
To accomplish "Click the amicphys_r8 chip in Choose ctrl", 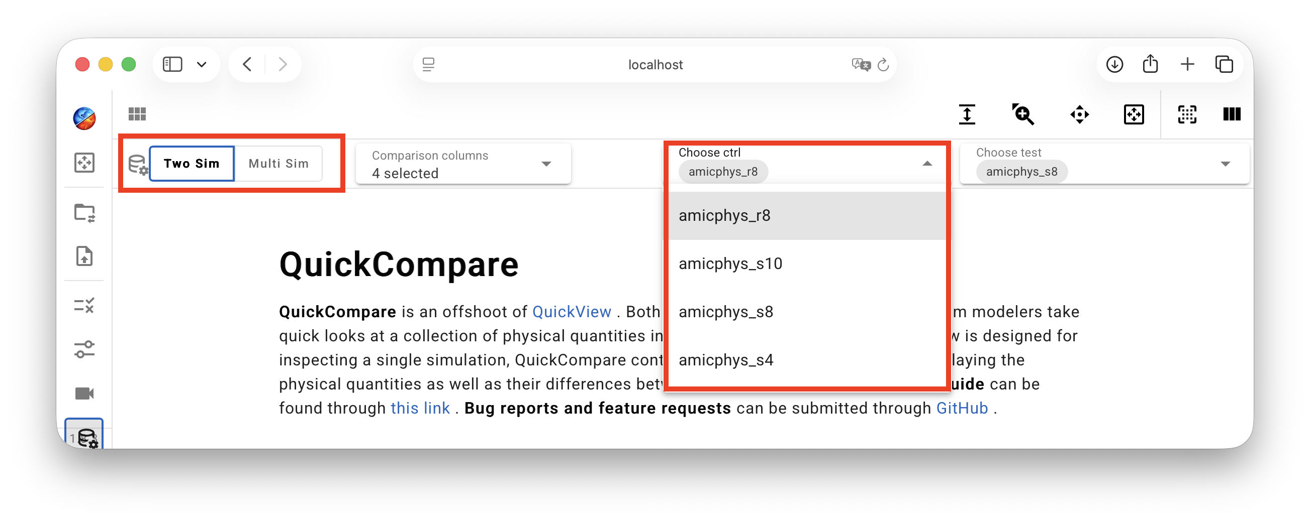I will (x=723, y=172).
